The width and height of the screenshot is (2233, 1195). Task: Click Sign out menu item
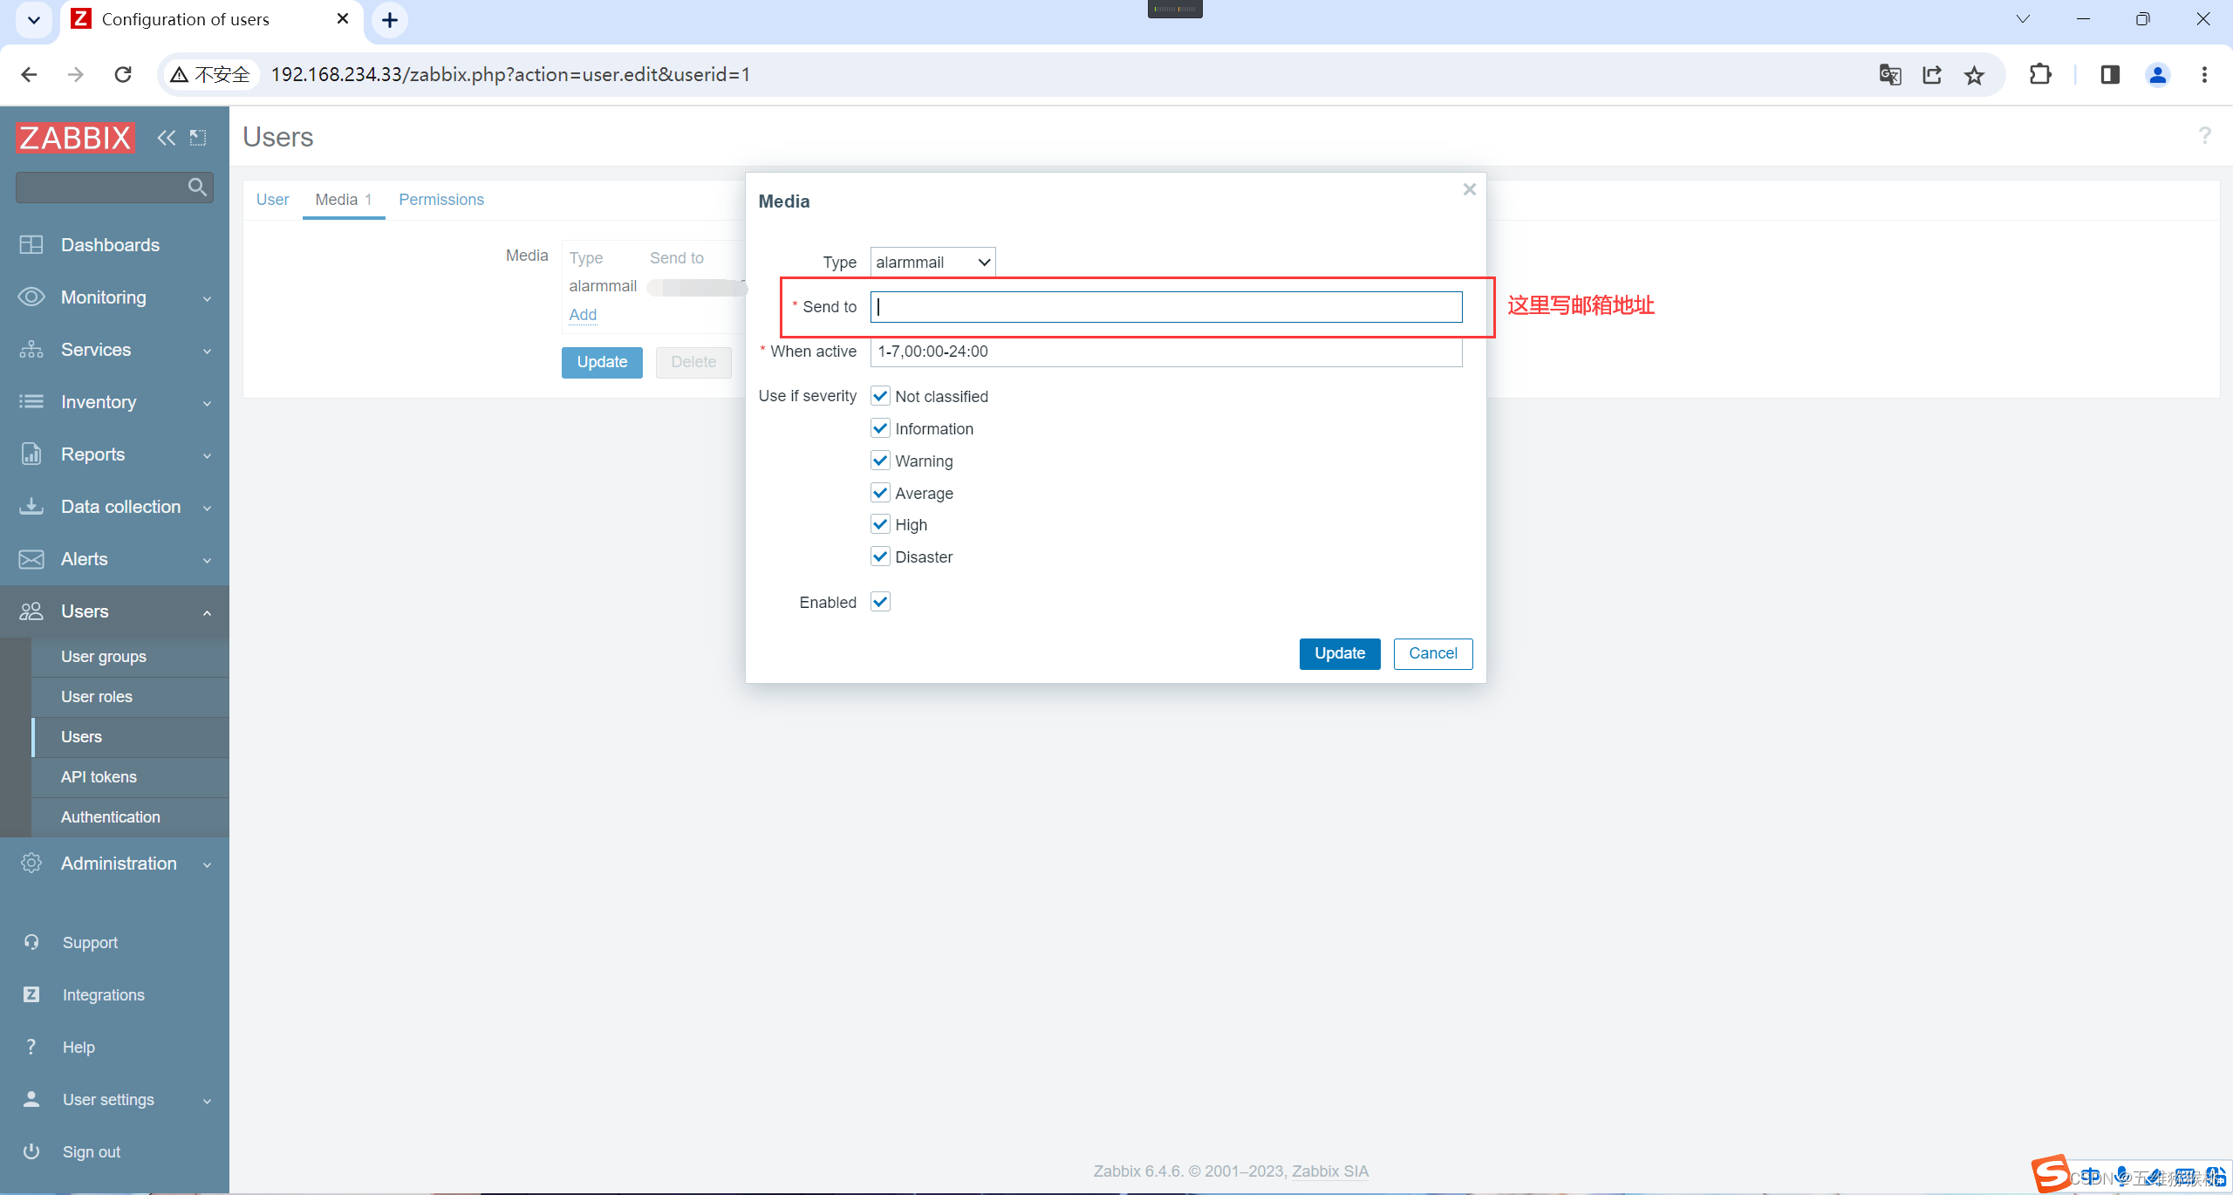[x=92, y=1152]
